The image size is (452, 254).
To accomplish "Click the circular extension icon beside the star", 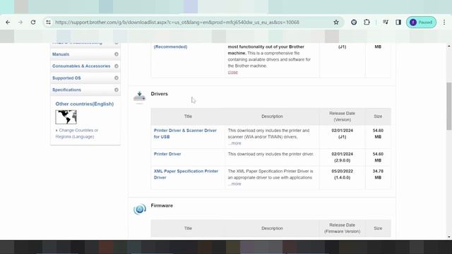I will [x=354, y=22].
